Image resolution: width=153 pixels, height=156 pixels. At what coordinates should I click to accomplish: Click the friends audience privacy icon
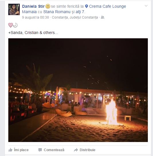pyautogui.click(x=103, y=17)
